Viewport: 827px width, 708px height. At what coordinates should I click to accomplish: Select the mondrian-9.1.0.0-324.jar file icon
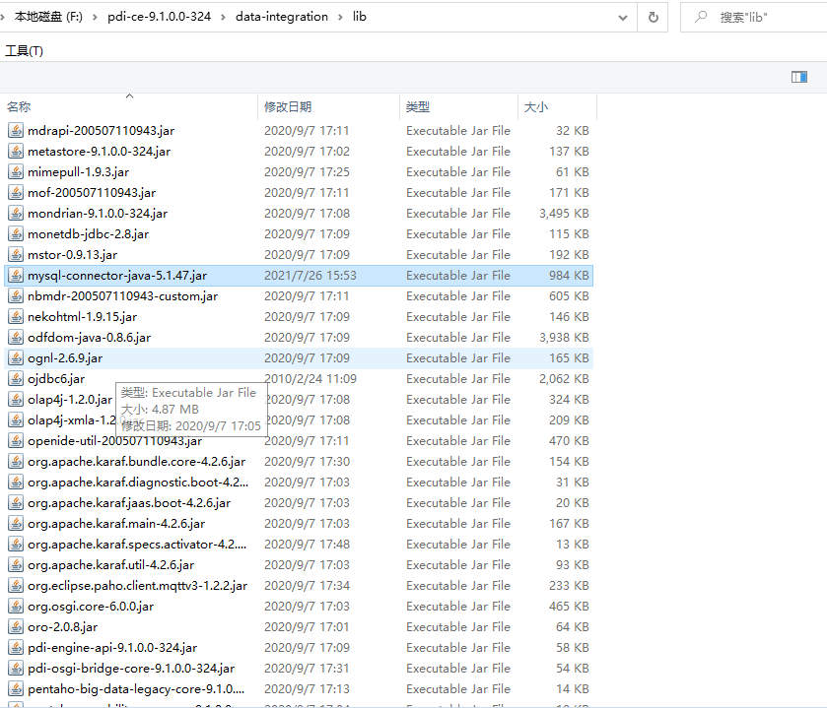[15, 213]
